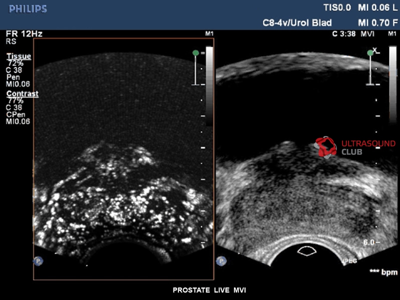Click the FR 12Hz frame rate readout

coord(24,33)
